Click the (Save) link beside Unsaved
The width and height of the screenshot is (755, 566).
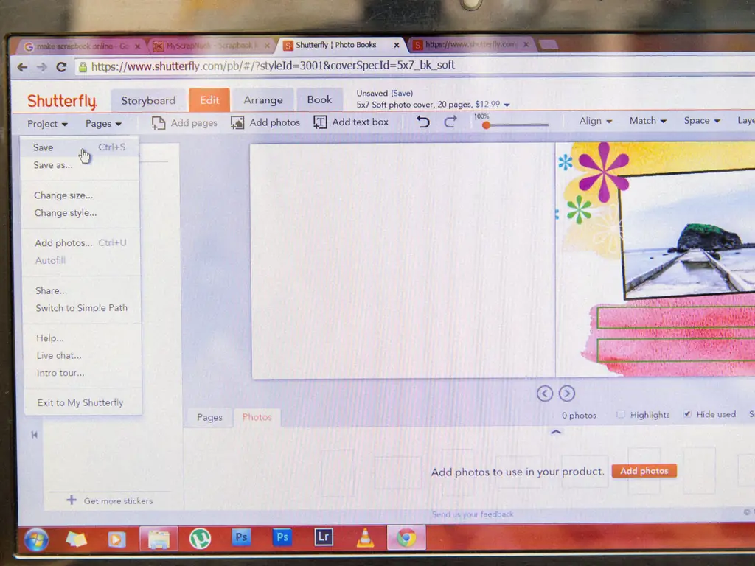click(x=402, y=93)
